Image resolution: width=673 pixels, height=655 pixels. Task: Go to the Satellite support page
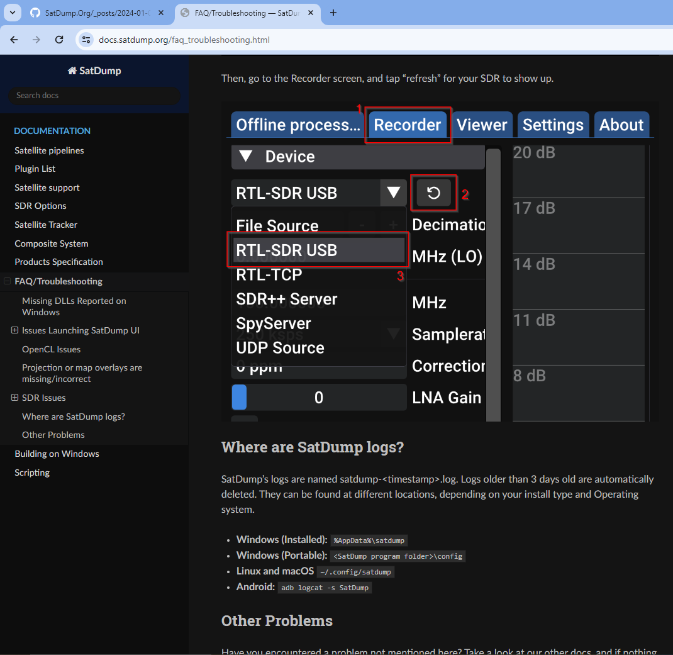tap(47, 188)
